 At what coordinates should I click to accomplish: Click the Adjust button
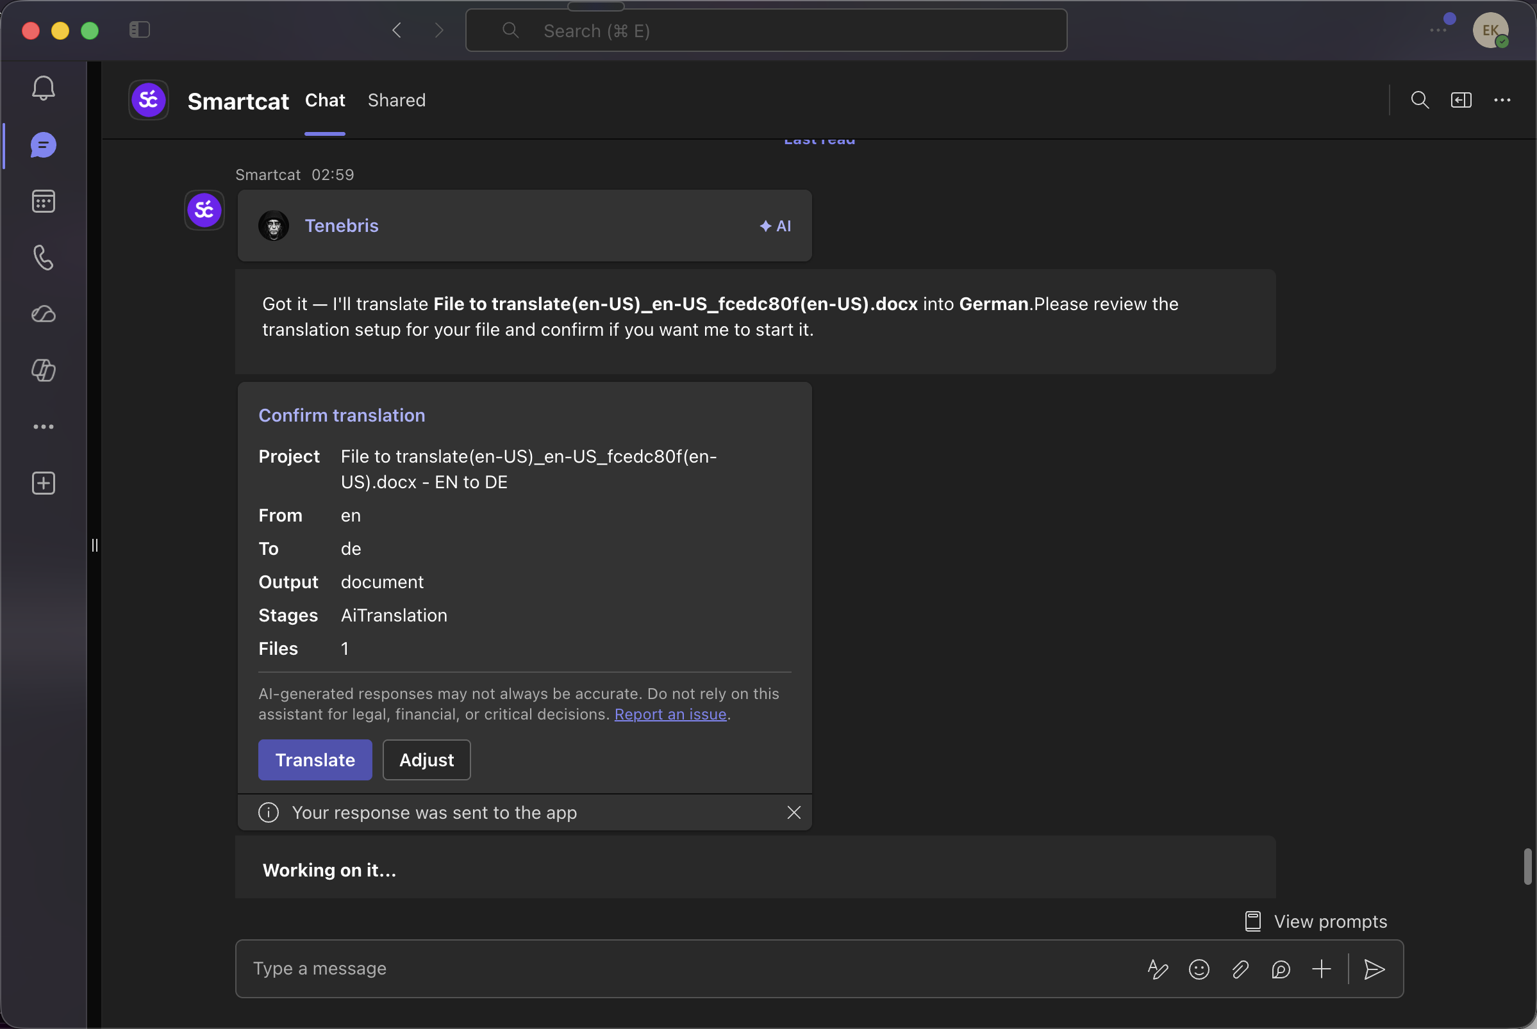pos(427,760)
